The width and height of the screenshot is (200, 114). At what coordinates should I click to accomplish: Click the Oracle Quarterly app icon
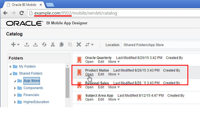coord(79,60)
